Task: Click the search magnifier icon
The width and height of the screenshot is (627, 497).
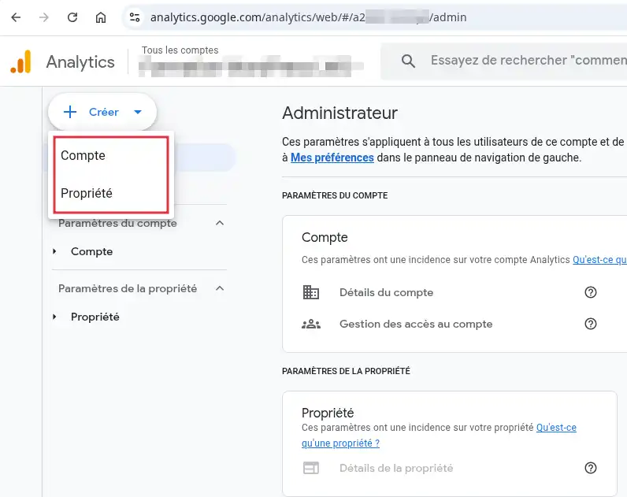Action: point(408,61)
